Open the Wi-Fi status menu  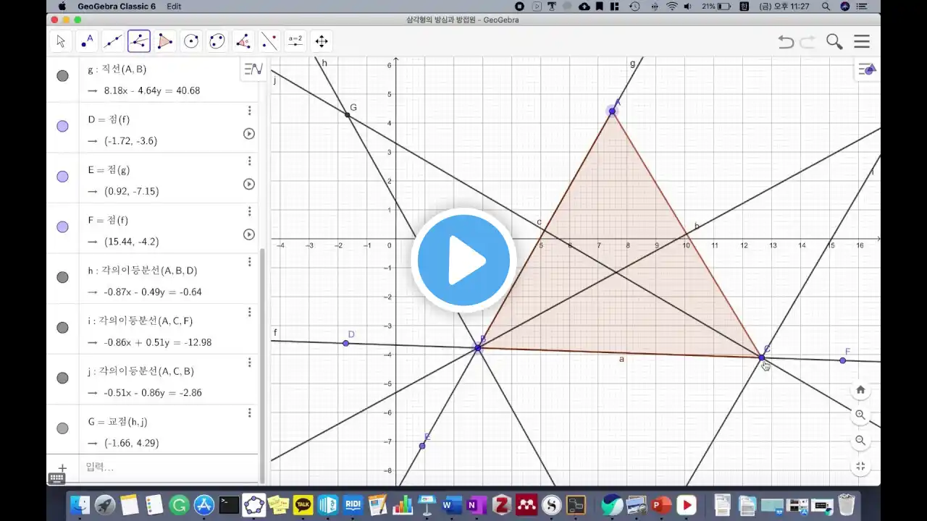coord(672,6)
